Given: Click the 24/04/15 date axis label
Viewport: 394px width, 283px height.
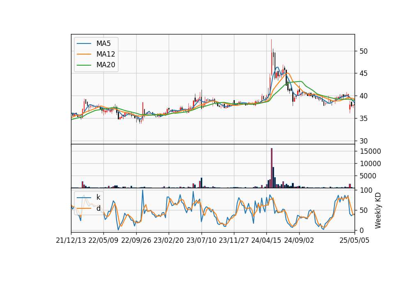Looking at the screenshot, I should click(x=266, y=240).
